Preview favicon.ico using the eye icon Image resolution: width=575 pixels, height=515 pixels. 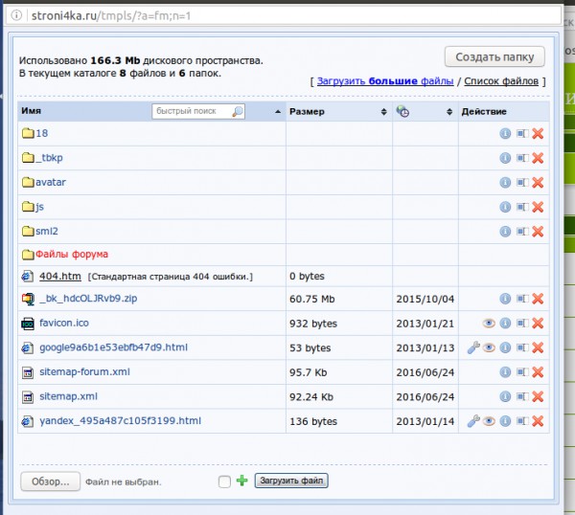(489, 324)
